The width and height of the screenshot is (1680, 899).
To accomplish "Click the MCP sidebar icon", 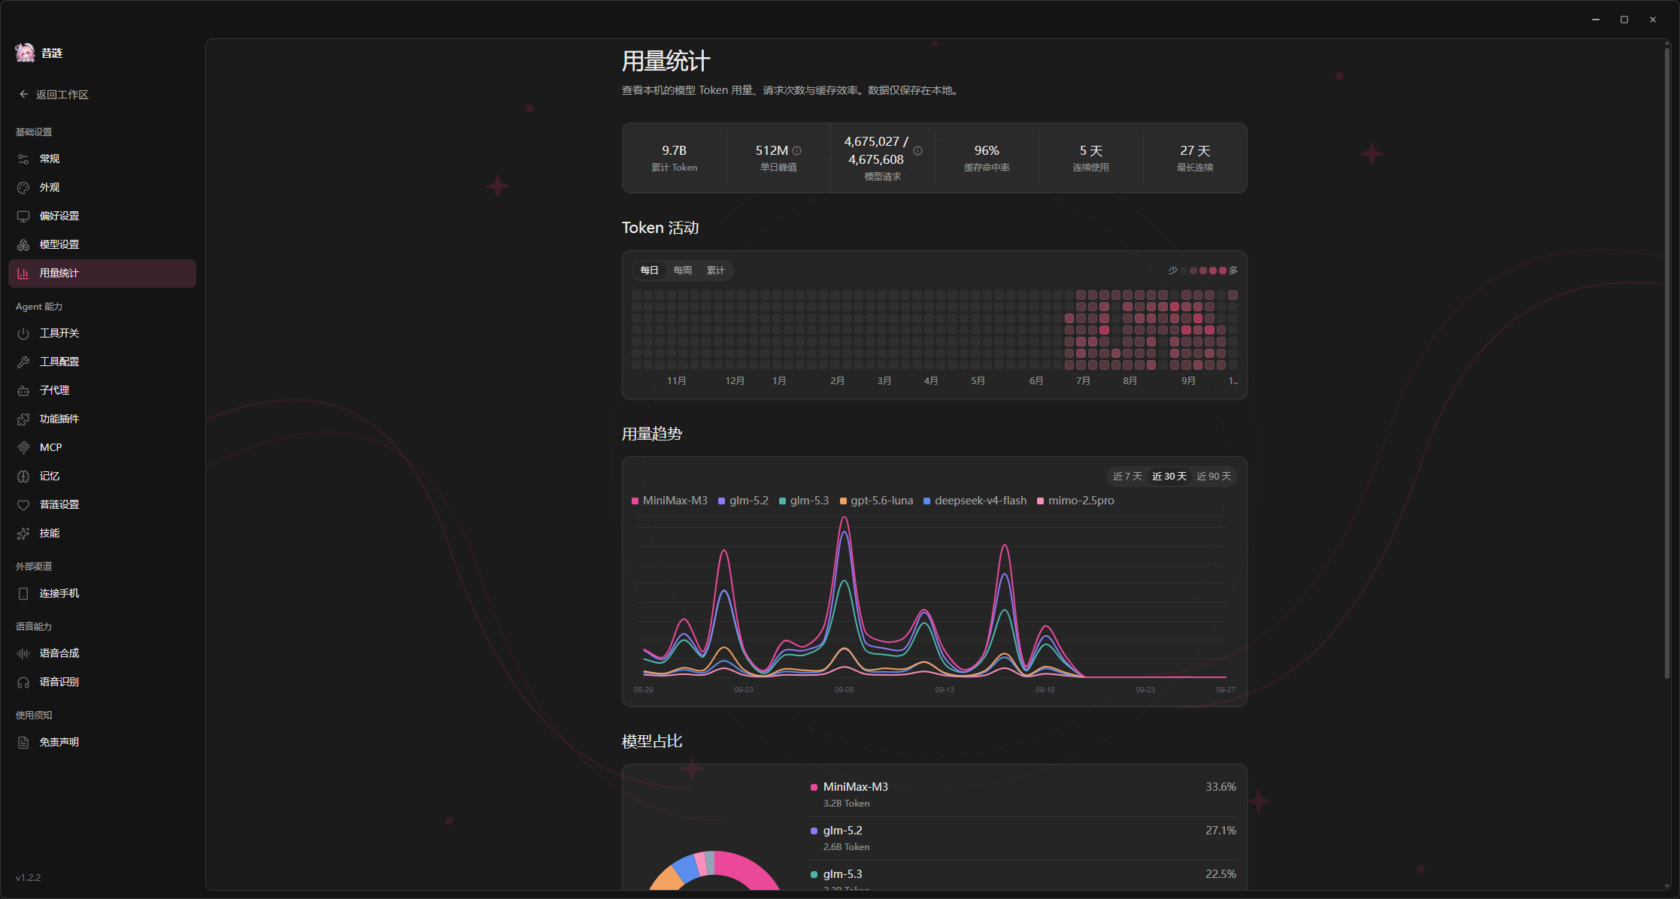I will (x=23, y=447).
